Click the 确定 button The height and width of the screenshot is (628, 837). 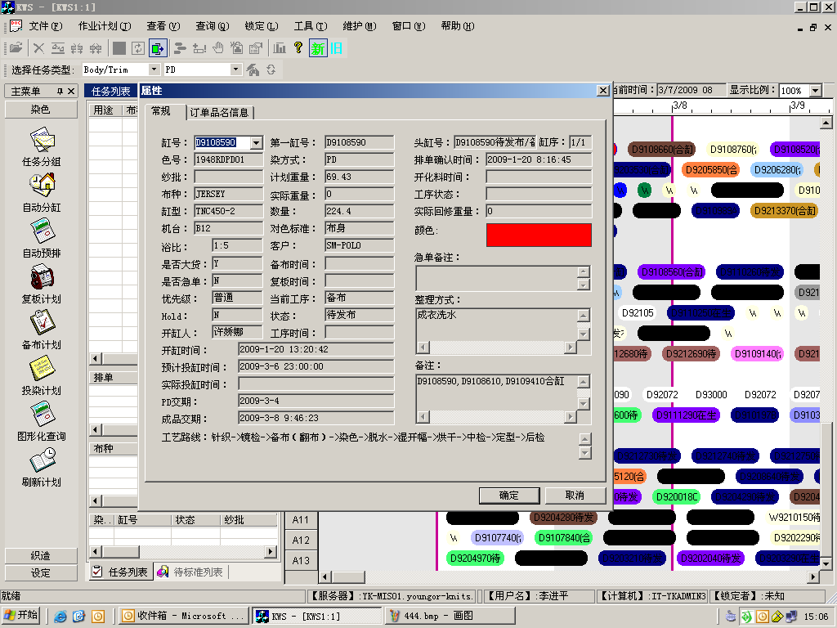point(508,496)
